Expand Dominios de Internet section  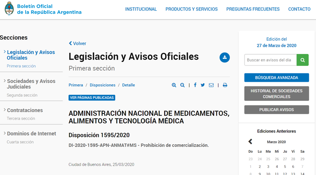pos(32,134)
